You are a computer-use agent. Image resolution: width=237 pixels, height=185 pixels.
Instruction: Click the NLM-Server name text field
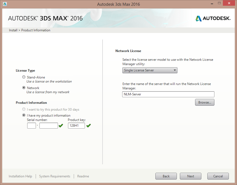pos(168,94)
